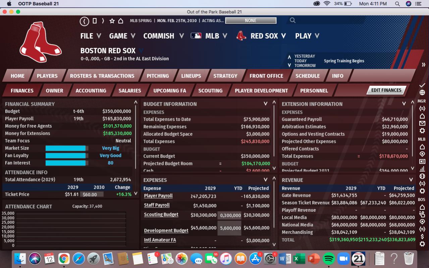This screenshot has height=268, width=429.
Task: Click the star bookmark icon
Action: tap(112, 21)
